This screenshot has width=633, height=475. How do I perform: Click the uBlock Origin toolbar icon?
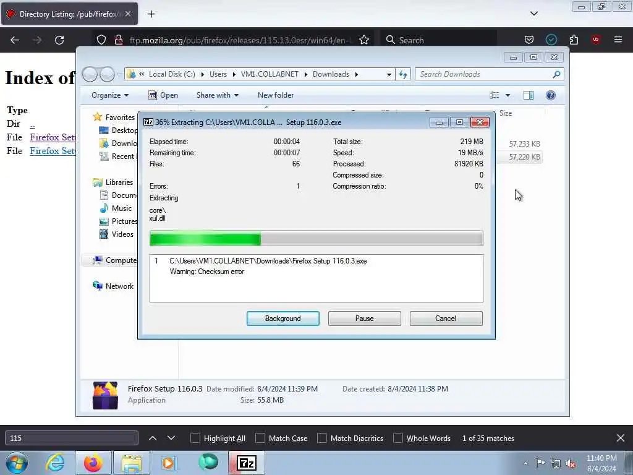coord(596,40)
